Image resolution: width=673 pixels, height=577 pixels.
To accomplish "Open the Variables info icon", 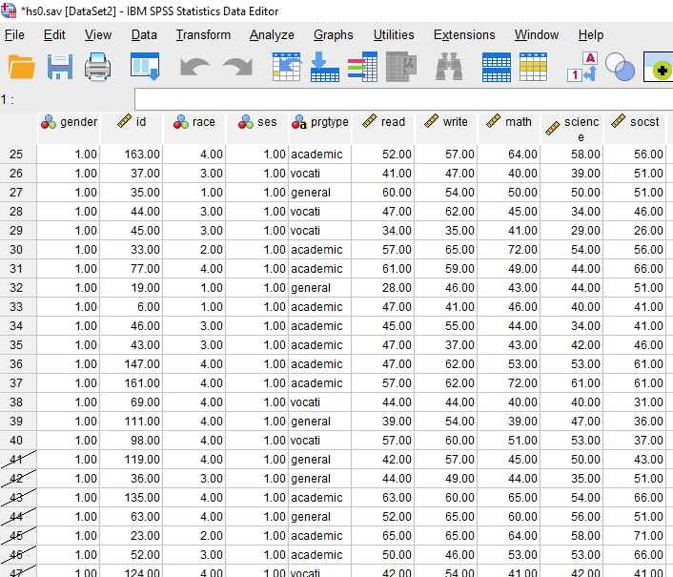I will tap(362, 67).
